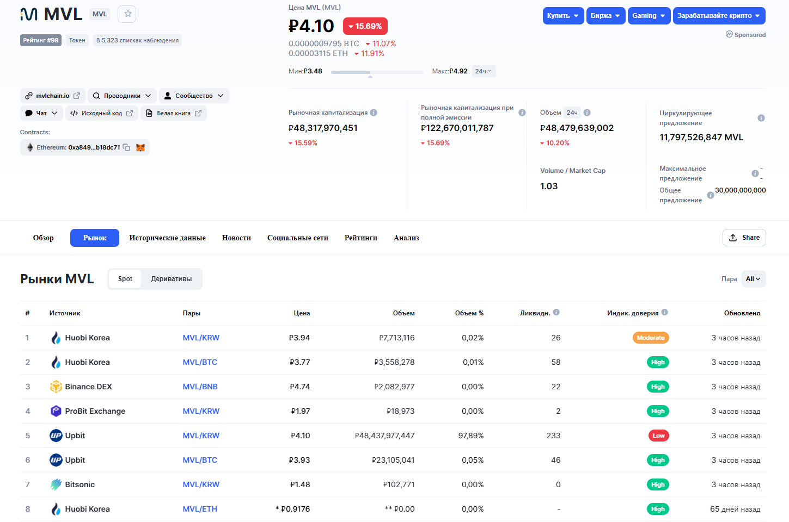Click info icon beside Индик. доверия header
The height and width of the screenshot is (522, 789).
click(664, 312)
